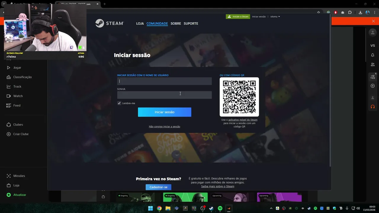Viewport: 379px width, 213px height.
Task: Open Missões in FACEIT sidebar
Action: (x=16, y=176)
